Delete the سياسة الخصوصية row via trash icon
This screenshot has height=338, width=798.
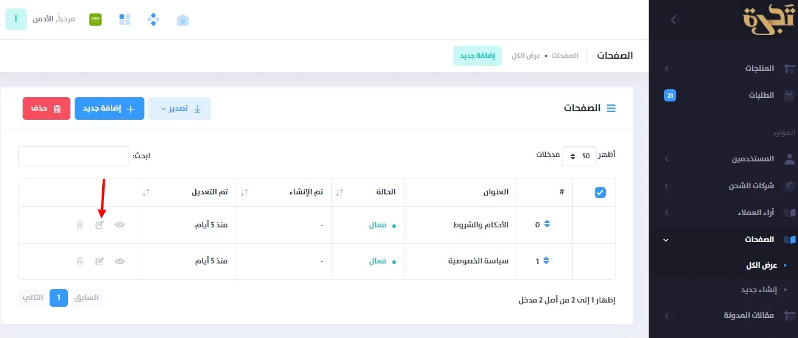80,262
